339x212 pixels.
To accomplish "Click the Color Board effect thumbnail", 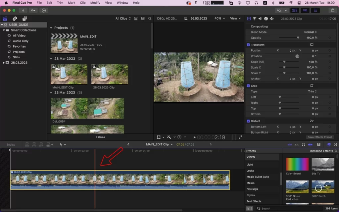I will pyautogui.click(x=297, y=164).
